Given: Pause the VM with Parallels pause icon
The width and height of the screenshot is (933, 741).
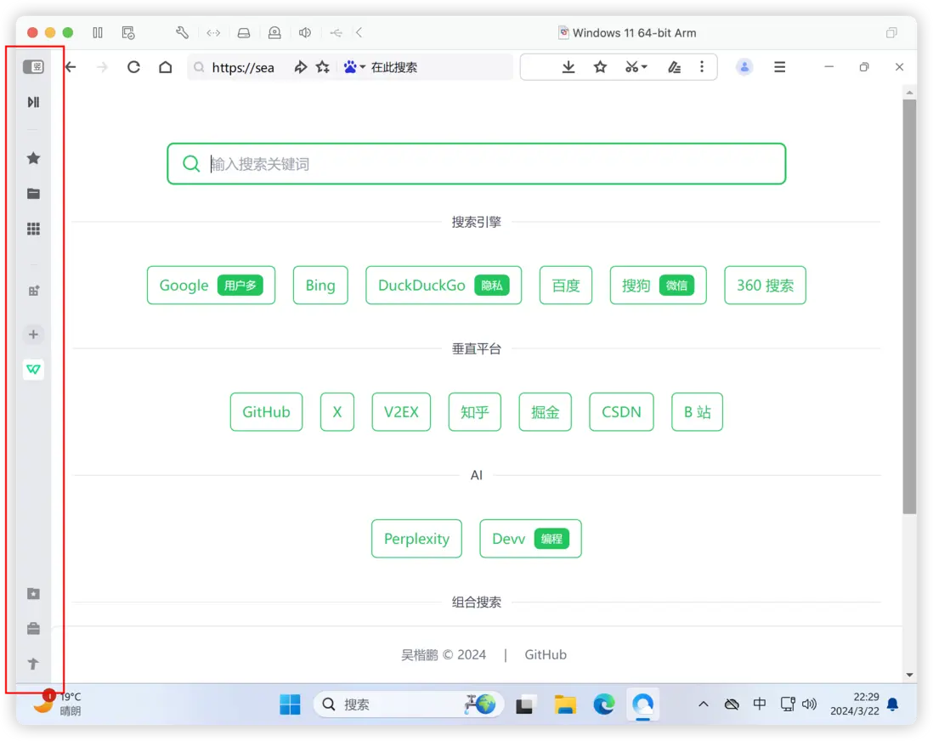Looking at the screenshot, I should pos(98,33).
